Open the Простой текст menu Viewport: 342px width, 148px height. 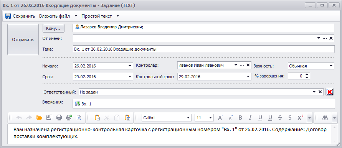click(100, 16)
